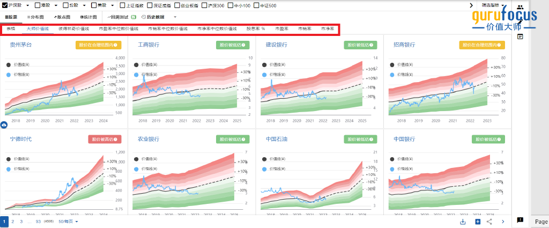Open the 建设银行 stock link
This screenshot has height=228, width=549.
pos(277,45)
